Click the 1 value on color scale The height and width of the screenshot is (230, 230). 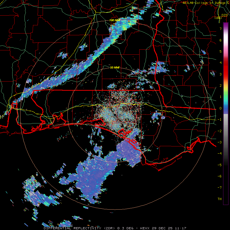point(221,97)
